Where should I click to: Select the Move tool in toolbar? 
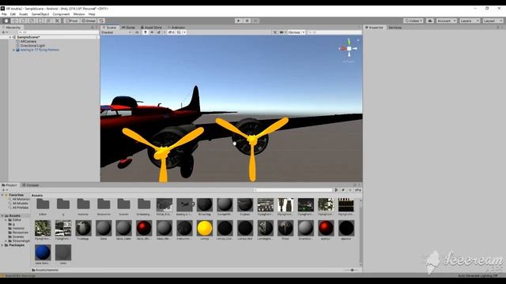[14, 21]
